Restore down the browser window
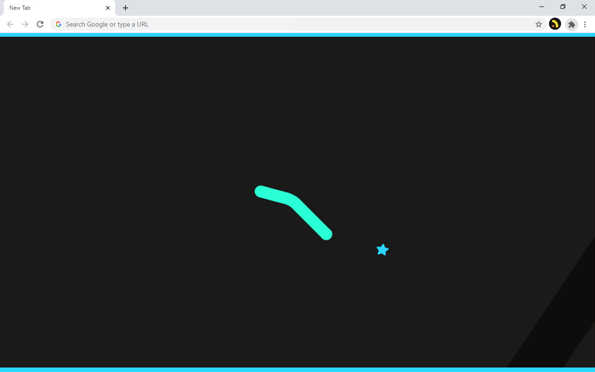 [x=562, y=7]
